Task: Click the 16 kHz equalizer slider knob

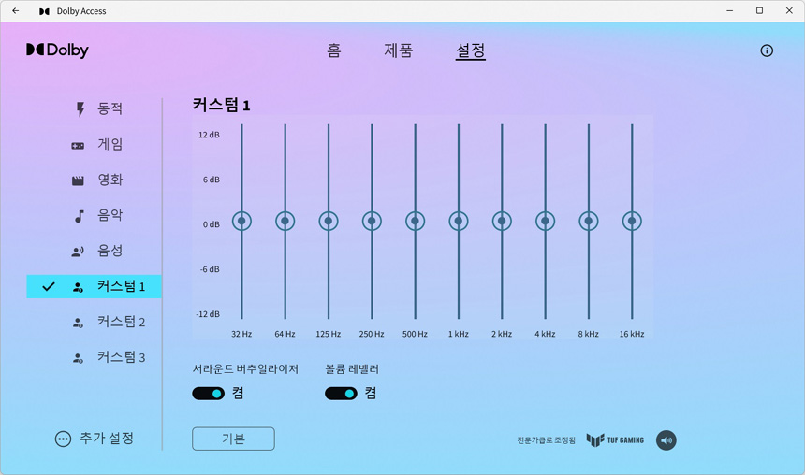Action: tap(632, 221)
